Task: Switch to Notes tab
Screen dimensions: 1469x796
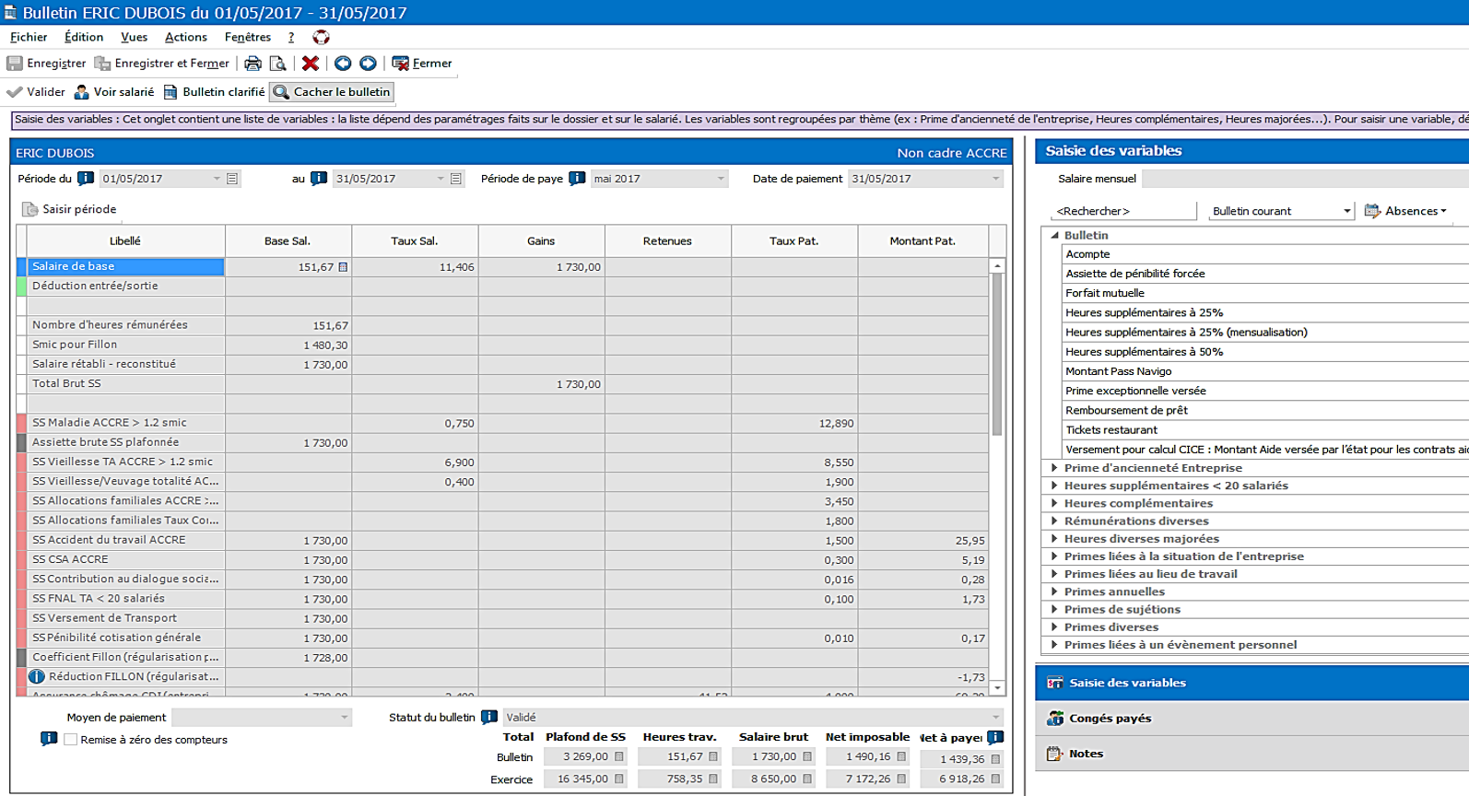Action: (x=1252, y=754)
